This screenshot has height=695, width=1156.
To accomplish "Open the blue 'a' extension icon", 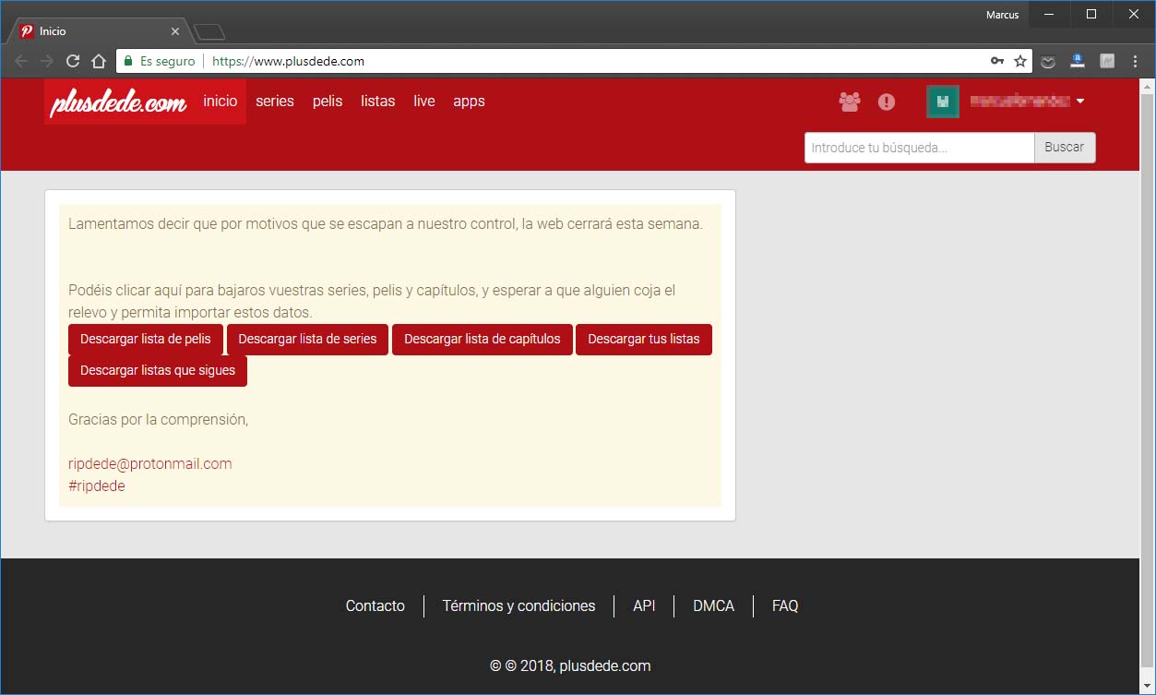I will 1077,62.
